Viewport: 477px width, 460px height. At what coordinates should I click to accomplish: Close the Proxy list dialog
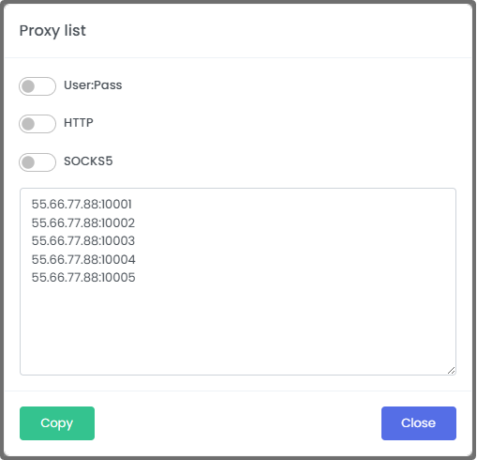[x=419, y=423]
